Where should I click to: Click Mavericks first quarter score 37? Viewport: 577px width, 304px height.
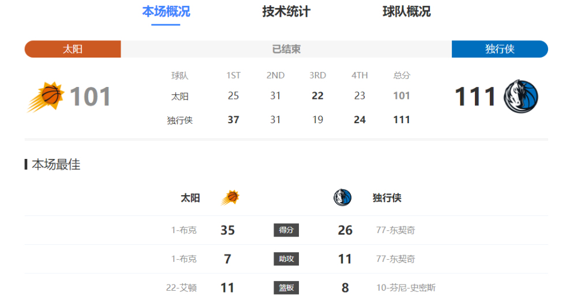233,120
